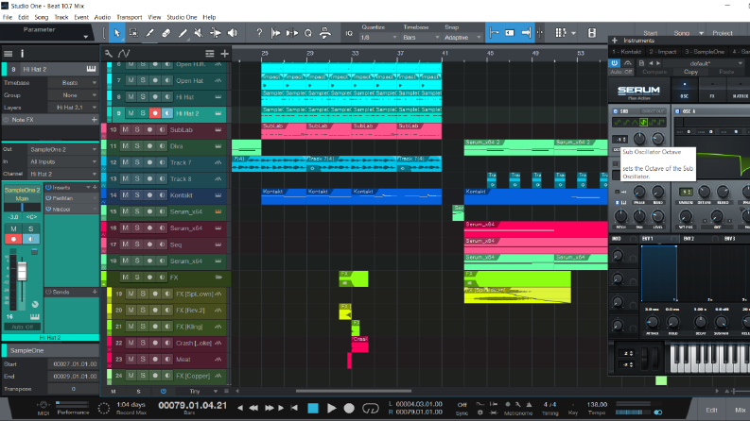Switch to Serum FX tab
Image resolution: width=750 pixels, height=421 pixels.
coord(712,90)
